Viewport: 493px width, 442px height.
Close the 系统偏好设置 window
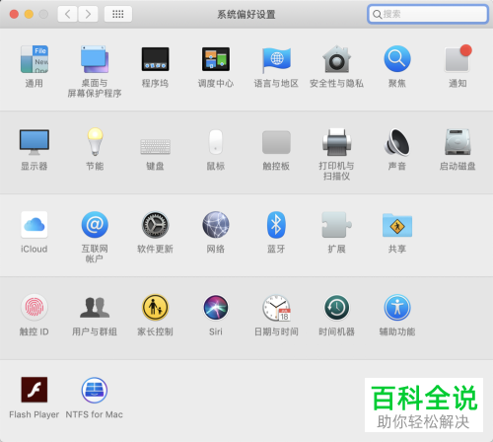pyautogui.click(x=14, y=14)
